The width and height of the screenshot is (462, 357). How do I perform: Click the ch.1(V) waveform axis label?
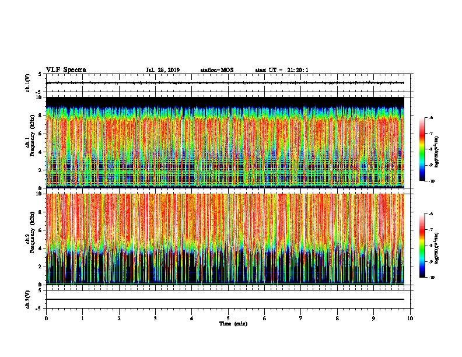point(27,83)
